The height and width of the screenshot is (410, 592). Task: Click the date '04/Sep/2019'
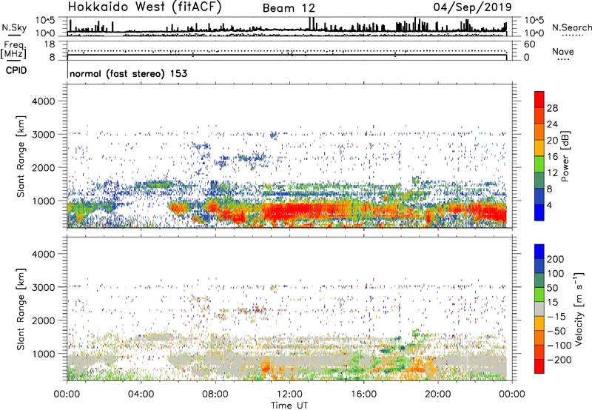coord(472,7)
